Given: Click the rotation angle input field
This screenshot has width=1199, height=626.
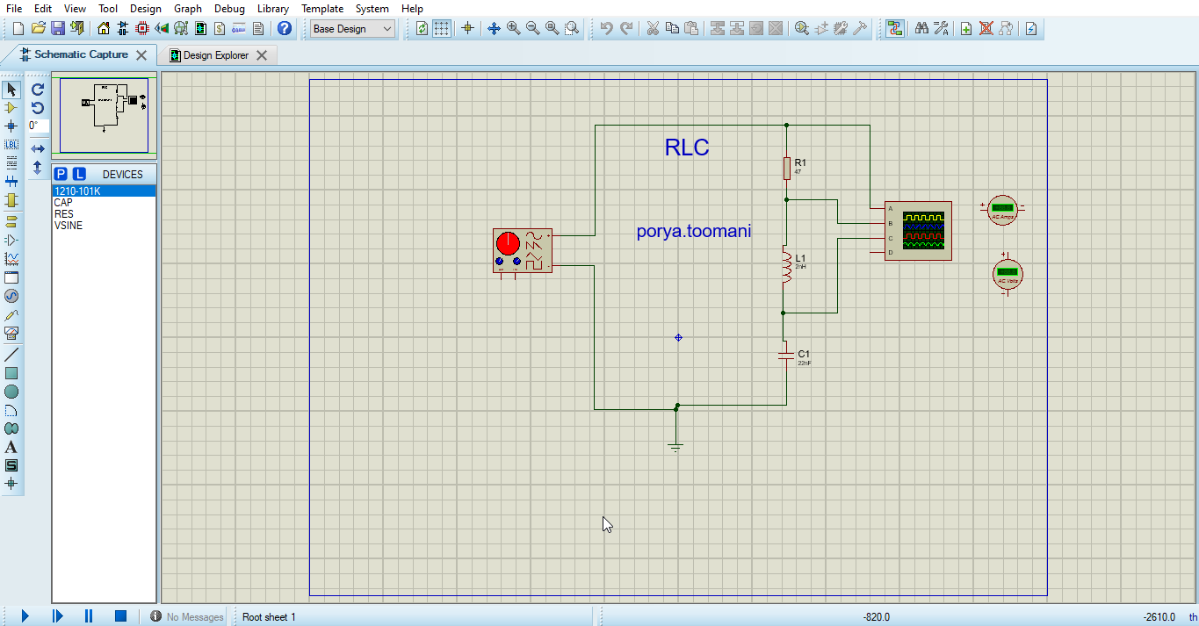Looking at the screenshot, I should [38, 126].
